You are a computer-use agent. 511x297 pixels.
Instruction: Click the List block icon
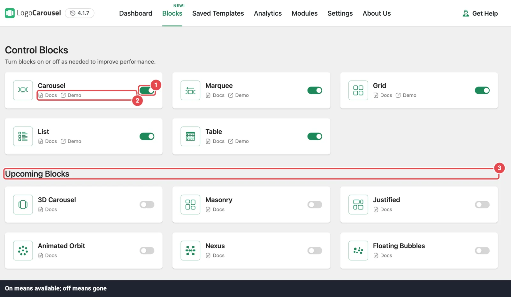click(x=23, y=136)
